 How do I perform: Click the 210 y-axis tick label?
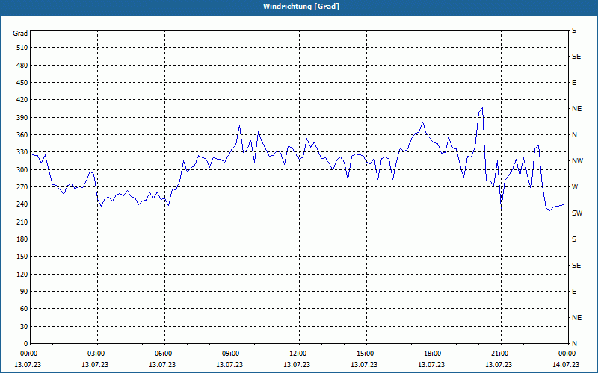(x=22, y=222)
